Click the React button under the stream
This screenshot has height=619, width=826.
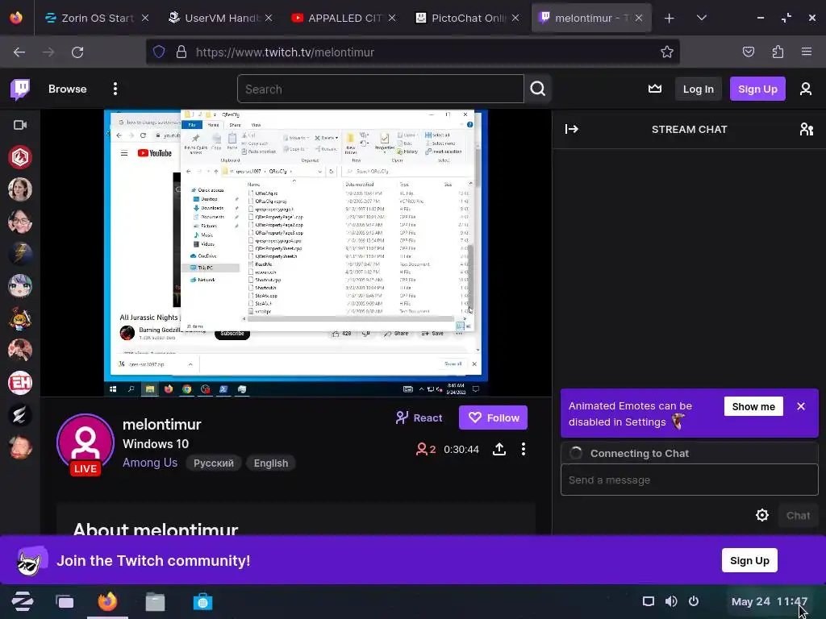pyautogui.click(x=419, y=418)
